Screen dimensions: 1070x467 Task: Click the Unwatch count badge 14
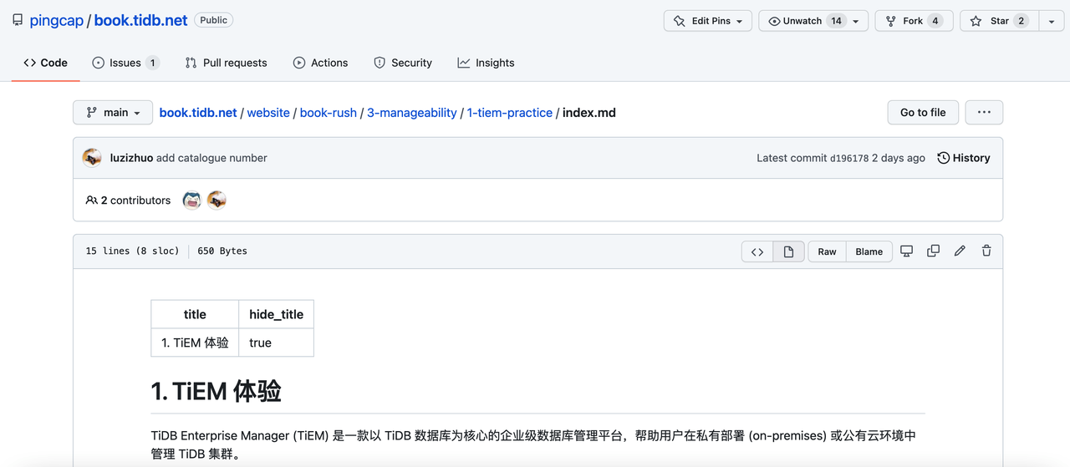pos(836,21)
